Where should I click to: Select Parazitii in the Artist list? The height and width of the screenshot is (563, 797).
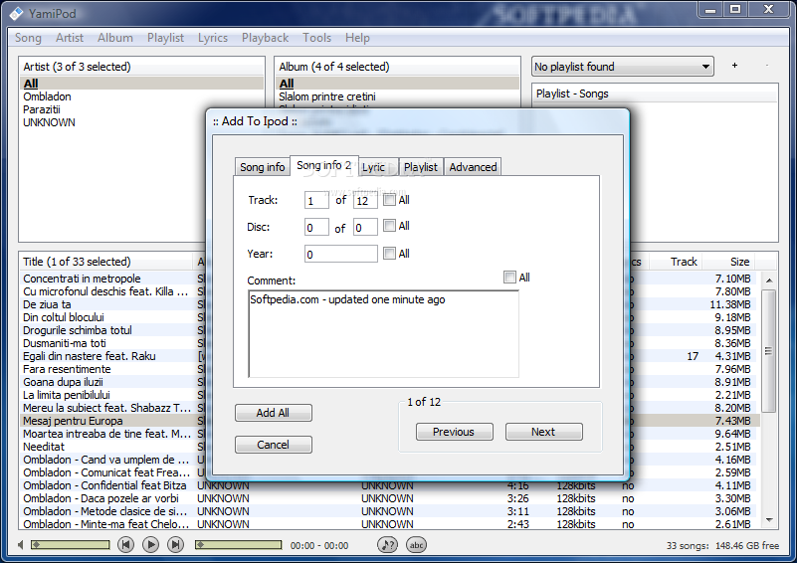pos(42,109)
